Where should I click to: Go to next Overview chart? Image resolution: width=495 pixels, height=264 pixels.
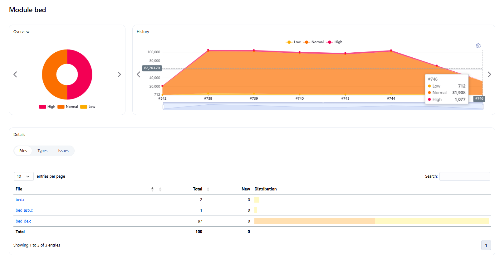(x=119, y=74)
